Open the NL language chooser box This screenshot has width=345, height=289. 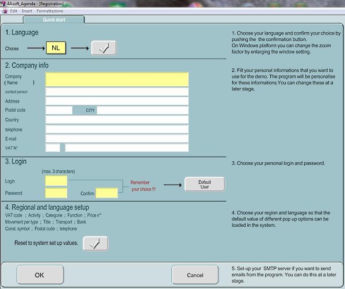(56, 48)
